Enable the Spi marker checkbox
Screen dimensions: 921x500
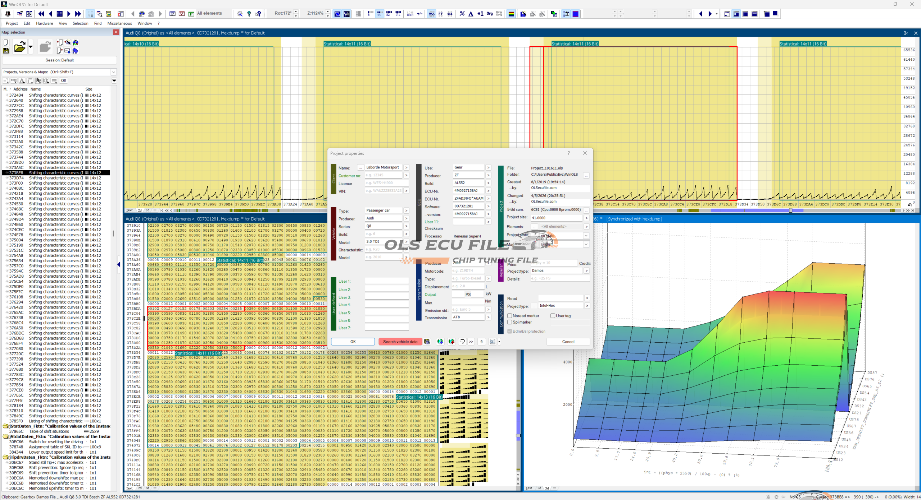[x=510, y=322]
